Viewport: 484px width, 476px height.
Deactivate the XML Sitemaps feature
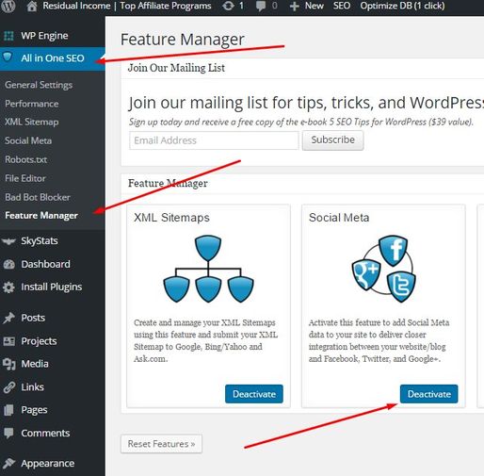[x=254, y=394]
